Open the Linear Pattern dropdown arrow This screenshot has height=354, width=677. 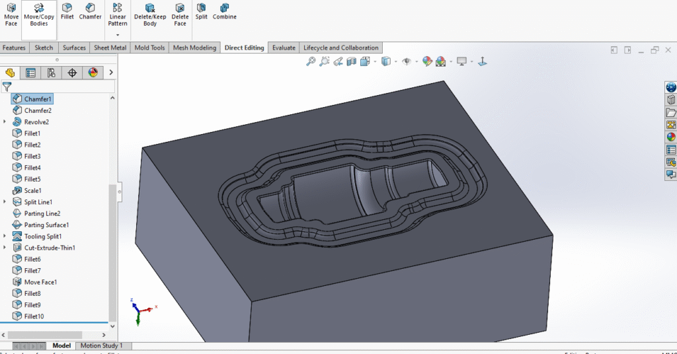[118, 35]
